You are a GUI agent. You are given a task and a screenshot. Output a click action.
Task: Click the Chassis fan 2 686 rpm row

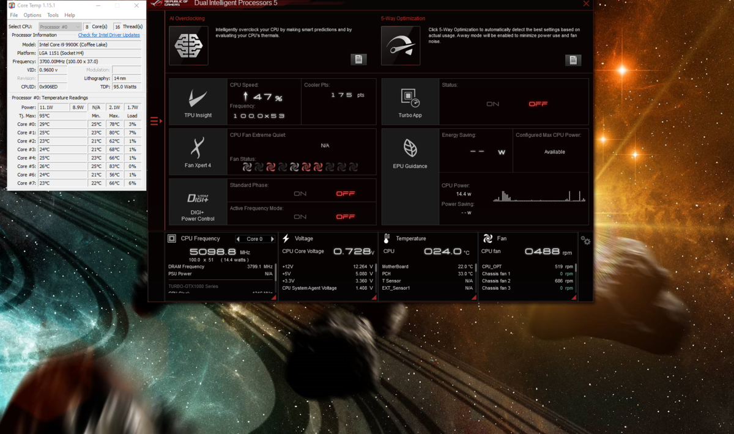click(x=527, y=281)
